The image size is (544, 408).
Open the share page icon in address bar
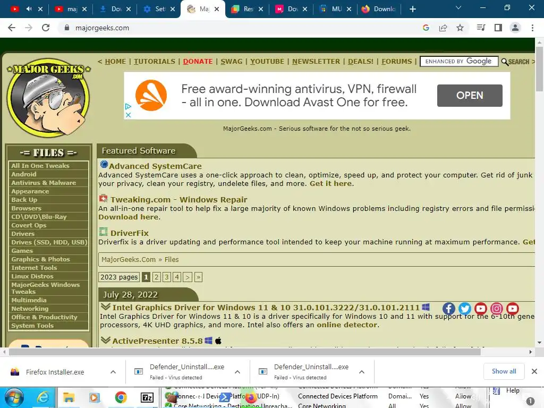(443, 28)
